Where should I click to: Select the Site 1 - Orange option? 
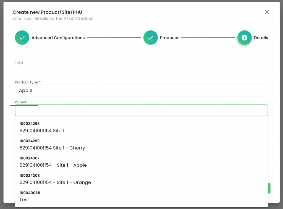55,179
